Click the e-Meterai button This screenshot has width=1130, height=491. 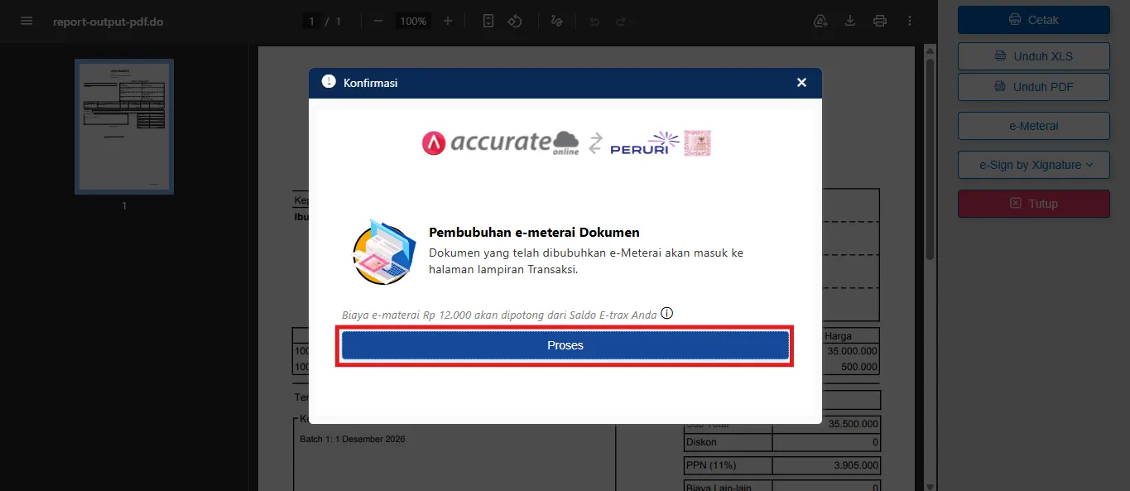click(x=1034, y=126)
